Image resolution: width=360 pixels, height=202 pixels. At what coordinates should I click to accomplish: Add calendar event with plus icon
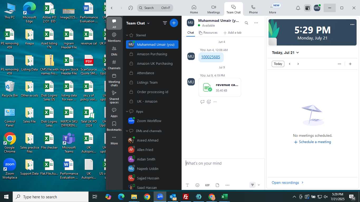(x=350, y=64)
